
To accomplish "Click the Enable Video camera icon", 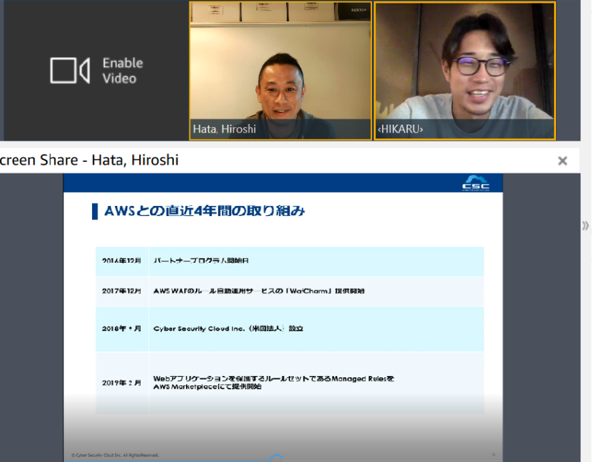I will pyautogui.click(x=70, y=71).
